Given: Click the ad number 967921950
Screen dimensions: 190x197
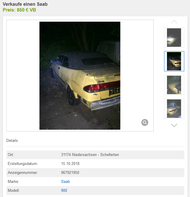Looking at the screenshot, I should [x=70, y=172].
